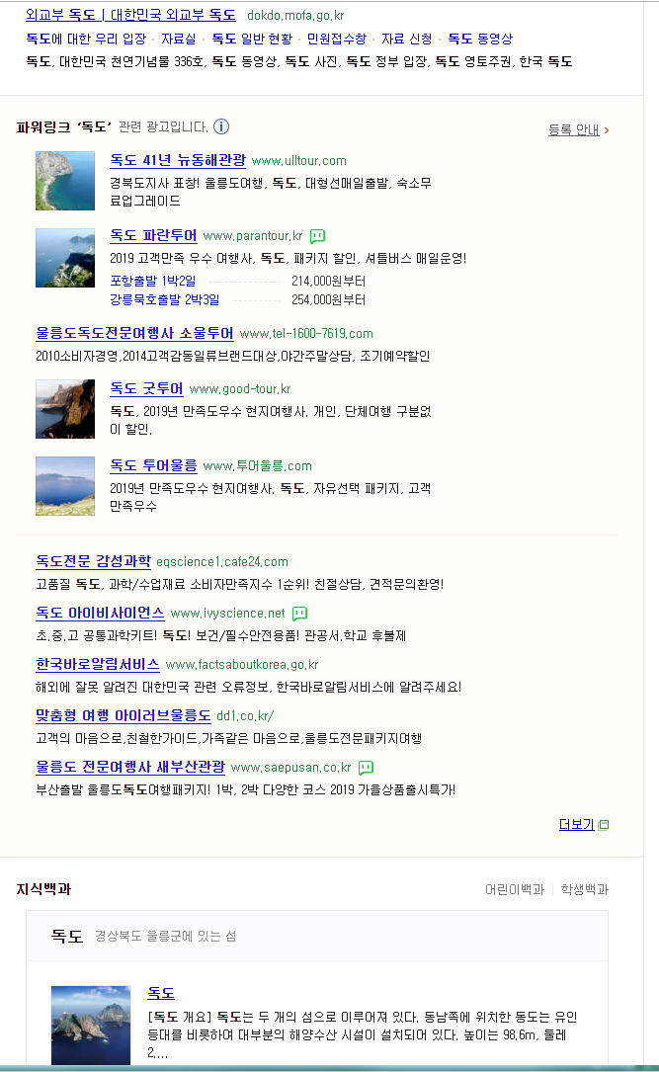Click the 254,000원부터 price text

329,299
